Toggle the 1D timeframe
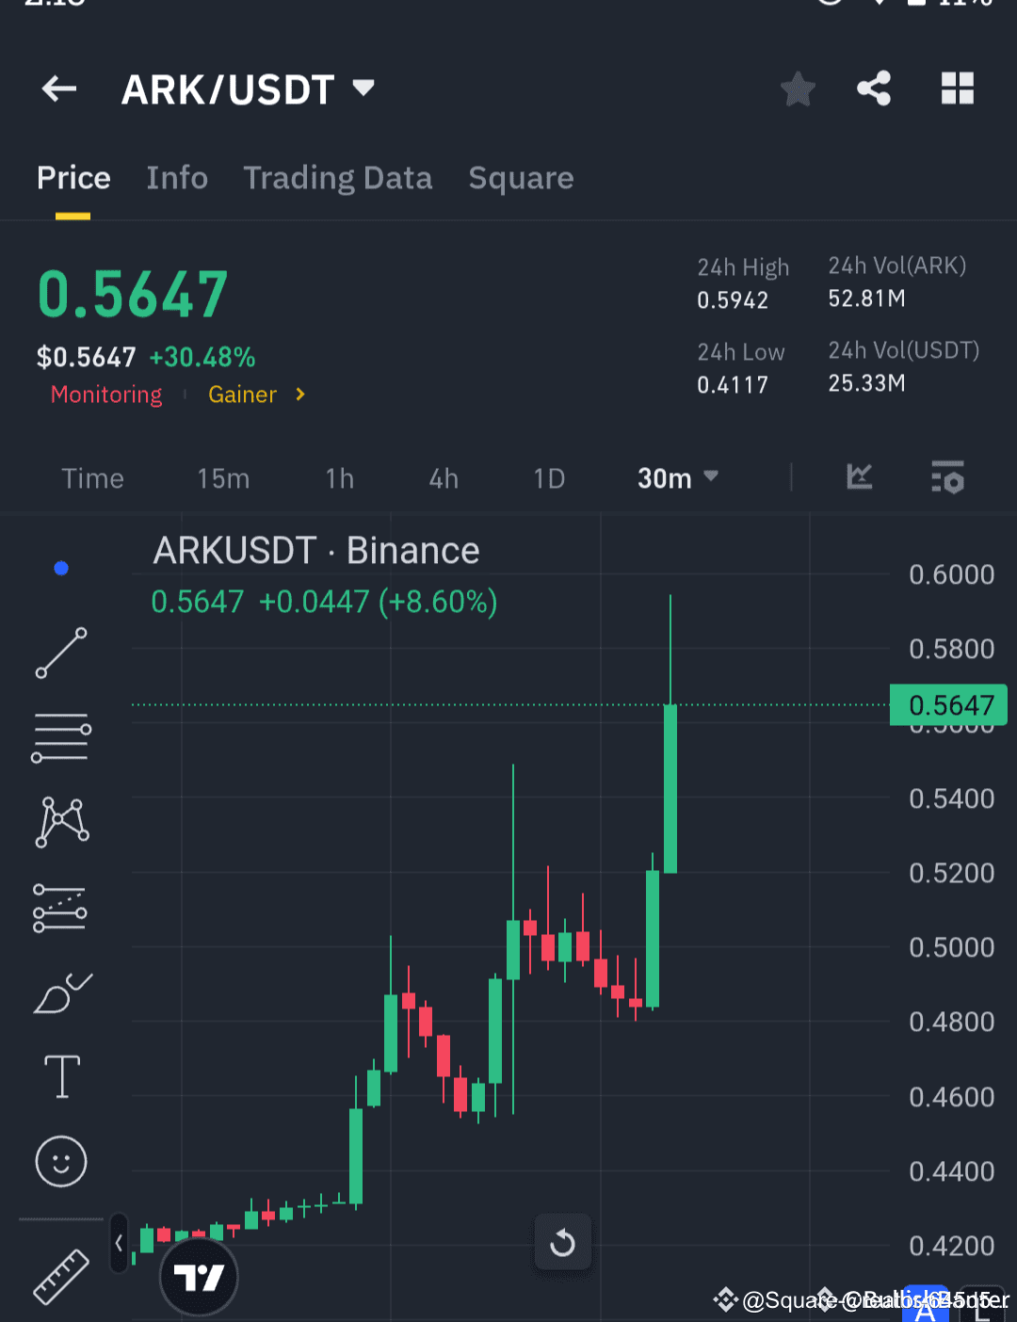The image size is (1017, 1322). pos(549,478)
